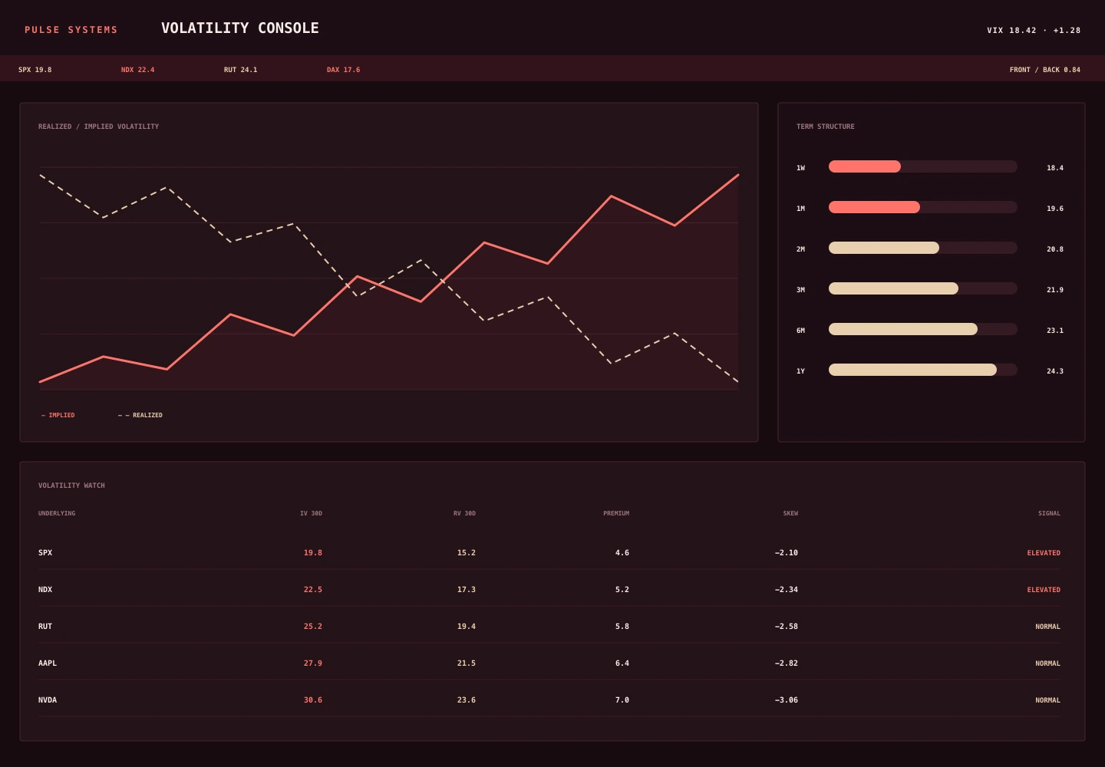Select the 3M term structure bar
The height and width of the screenshot is (767, 1105).
coord(923,288)
